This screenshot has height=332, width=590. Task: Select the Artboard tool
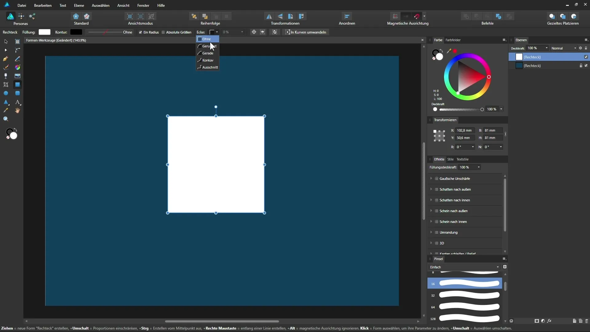tap(18, 41)
